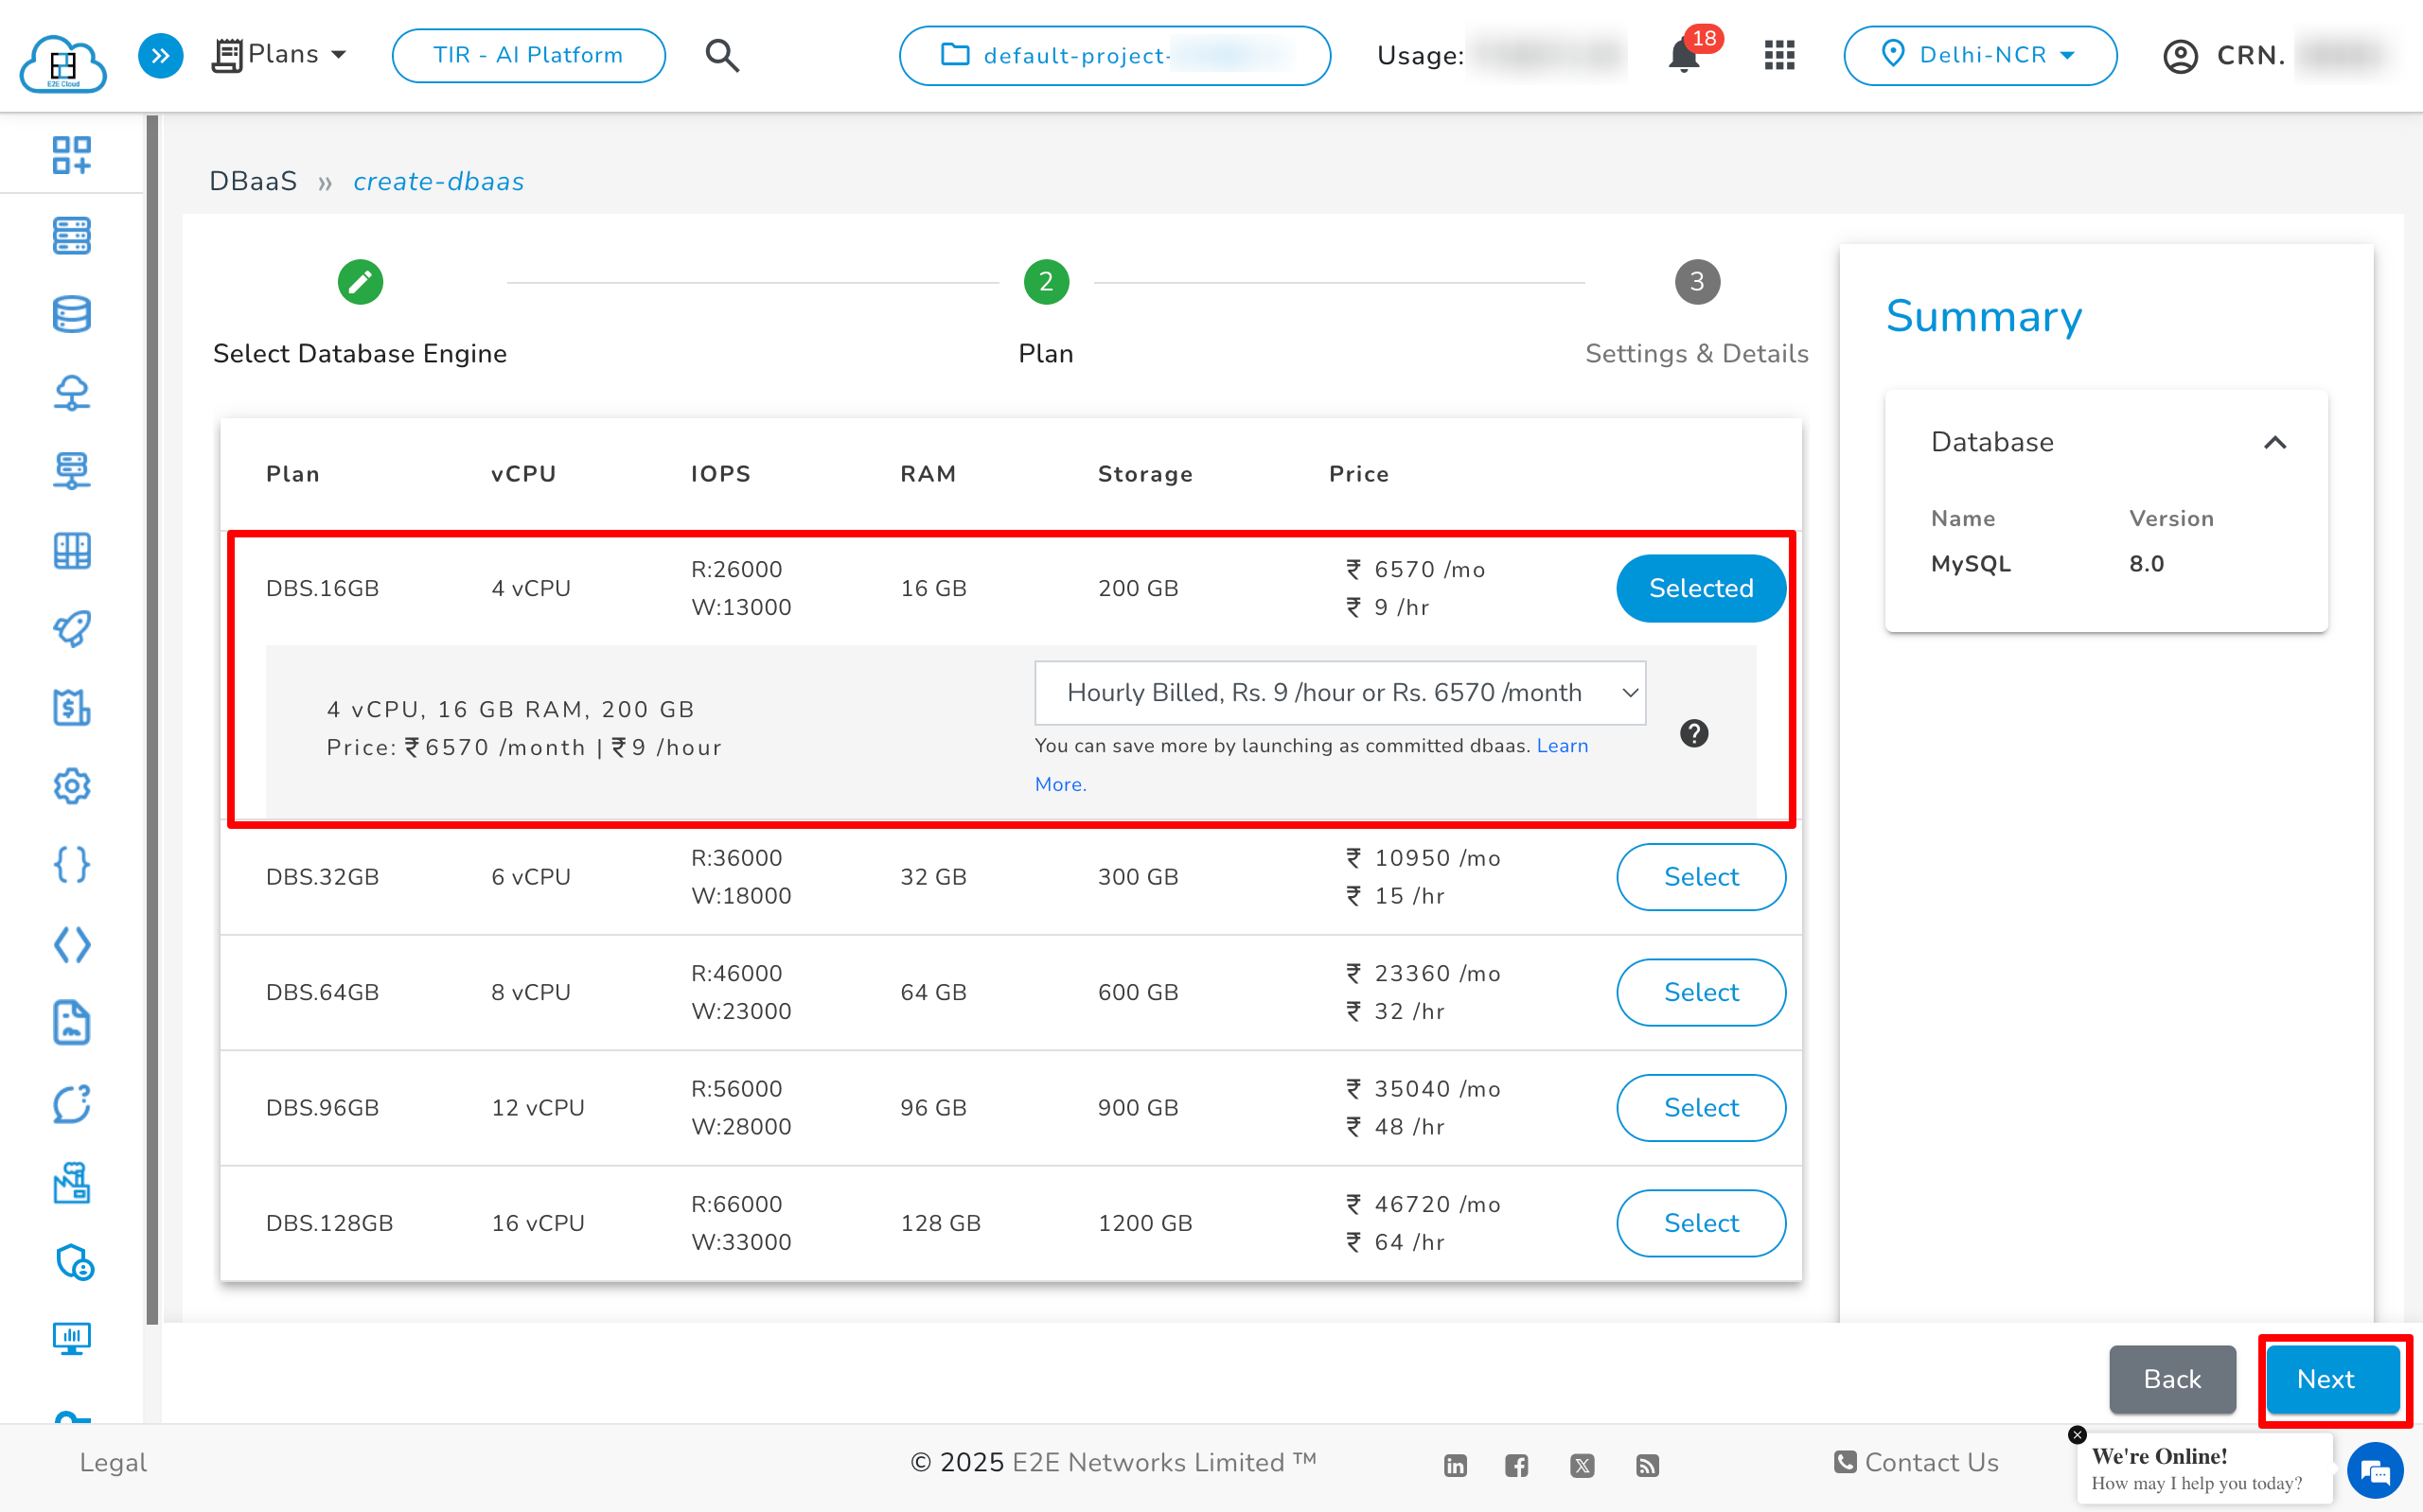This screenshot has height=1512, width=2423.
Task: Open the apps grid launcher
Action: point(1779,56)
